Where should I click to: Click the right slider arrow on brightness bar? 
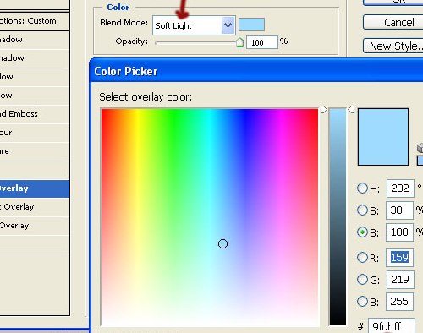[x=351, y=110]
